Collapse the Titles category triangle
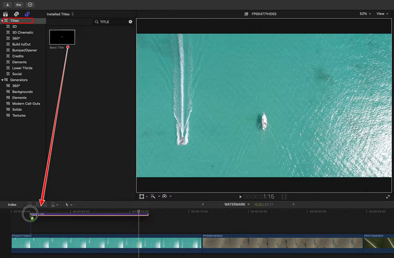The height and width of the screenshot is (258, 394). click(2, 21)
